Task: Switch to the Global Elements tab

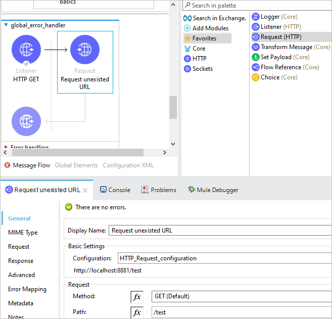Action: (76, 165)
